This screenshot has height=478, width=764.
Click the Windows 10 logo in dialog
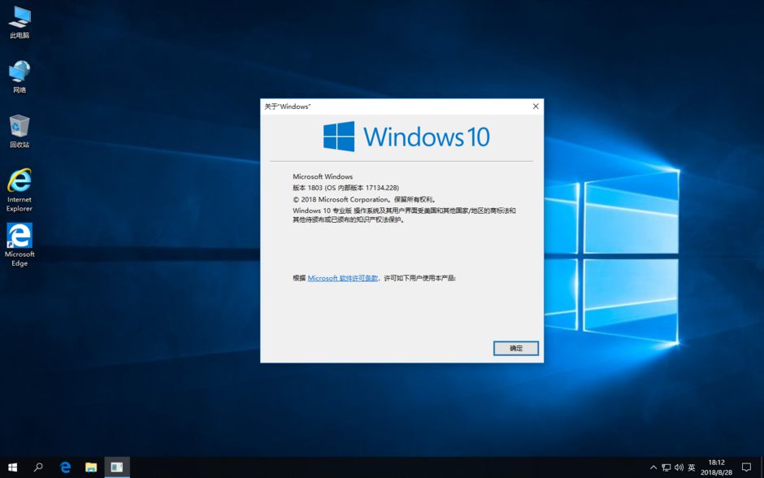406,137
